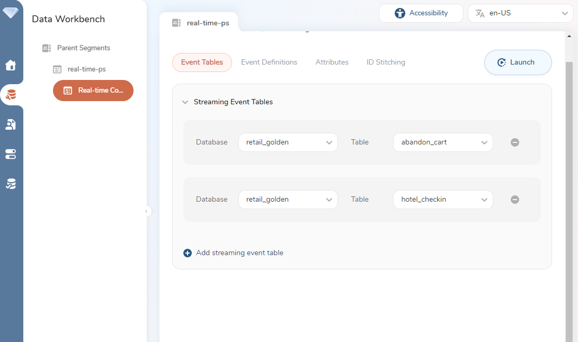Open the abandon_cart Table dropdown
The width and height of the screenshot is (578, 342).
pos(443,142)
